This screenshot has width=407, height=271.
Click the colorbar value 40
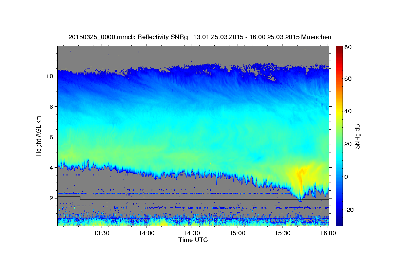(348, 111)
